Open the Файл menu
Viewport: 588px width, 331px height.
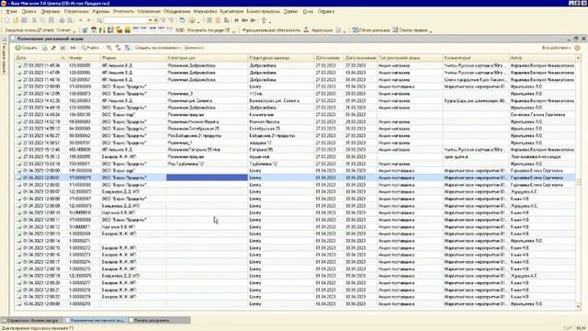tap(11, 12)
